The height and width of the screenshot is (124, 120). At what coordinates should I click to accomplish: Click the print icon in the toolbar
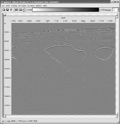[4, 10]
